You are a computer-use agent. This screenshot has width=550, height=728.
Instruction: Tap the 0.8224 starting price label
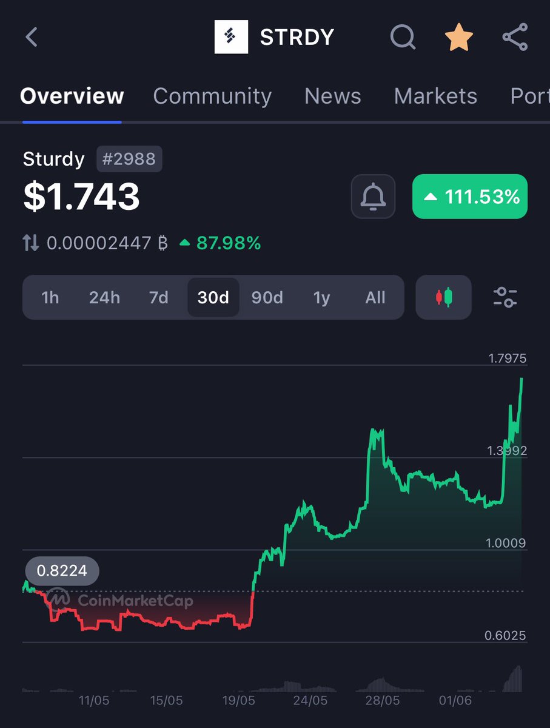(62, 570)
